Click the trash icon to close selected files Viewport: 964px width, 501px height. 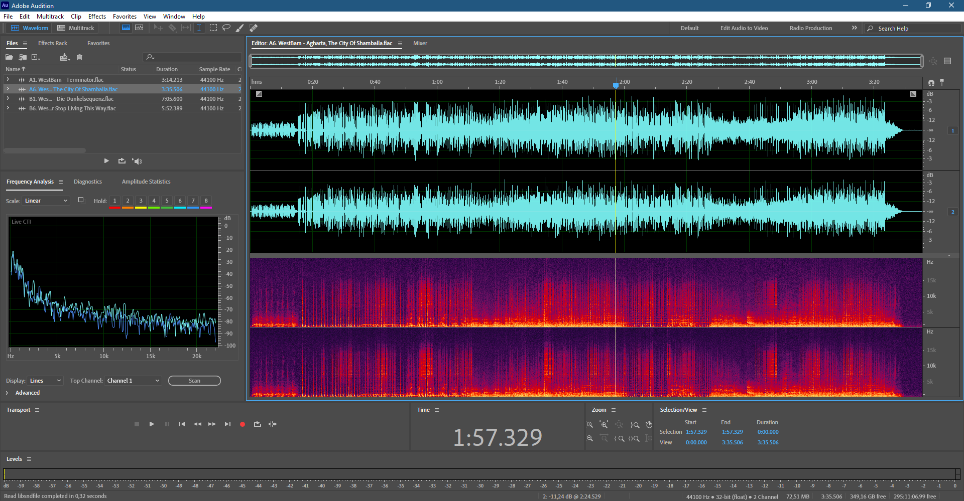[x=79, y=57]
